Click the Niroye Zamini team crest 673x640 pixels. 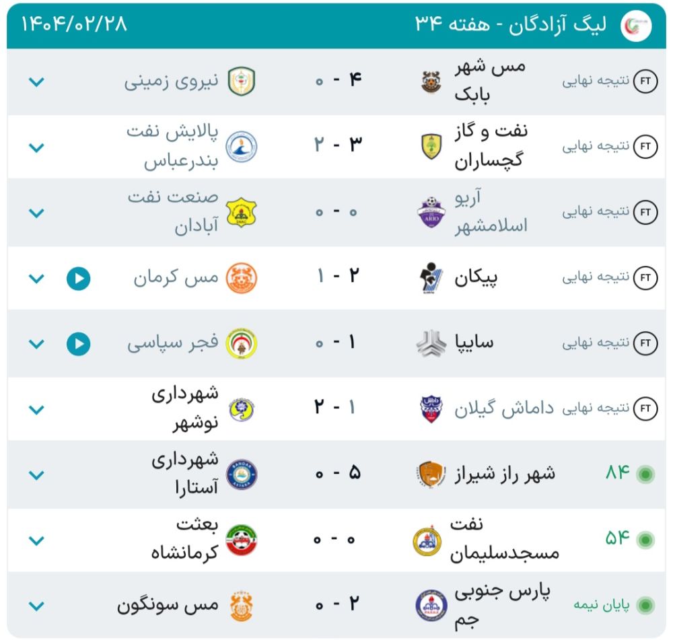pos(242,81)
